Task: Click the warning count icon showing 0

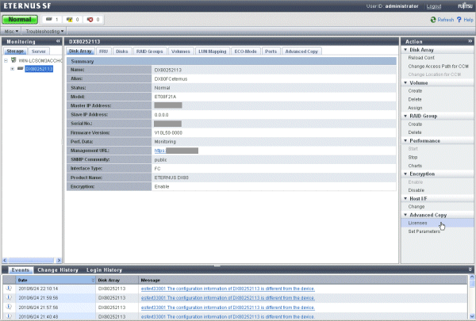Action: coord(70,19)
